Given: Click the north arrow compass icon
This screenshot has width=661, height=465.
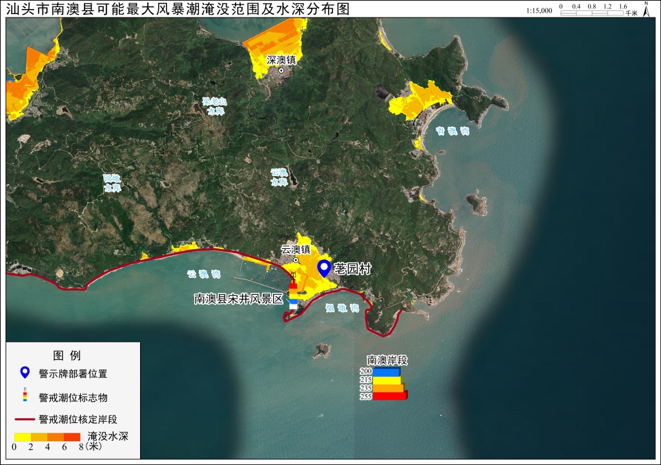Looking at the screenshot, I should (646, 9).
